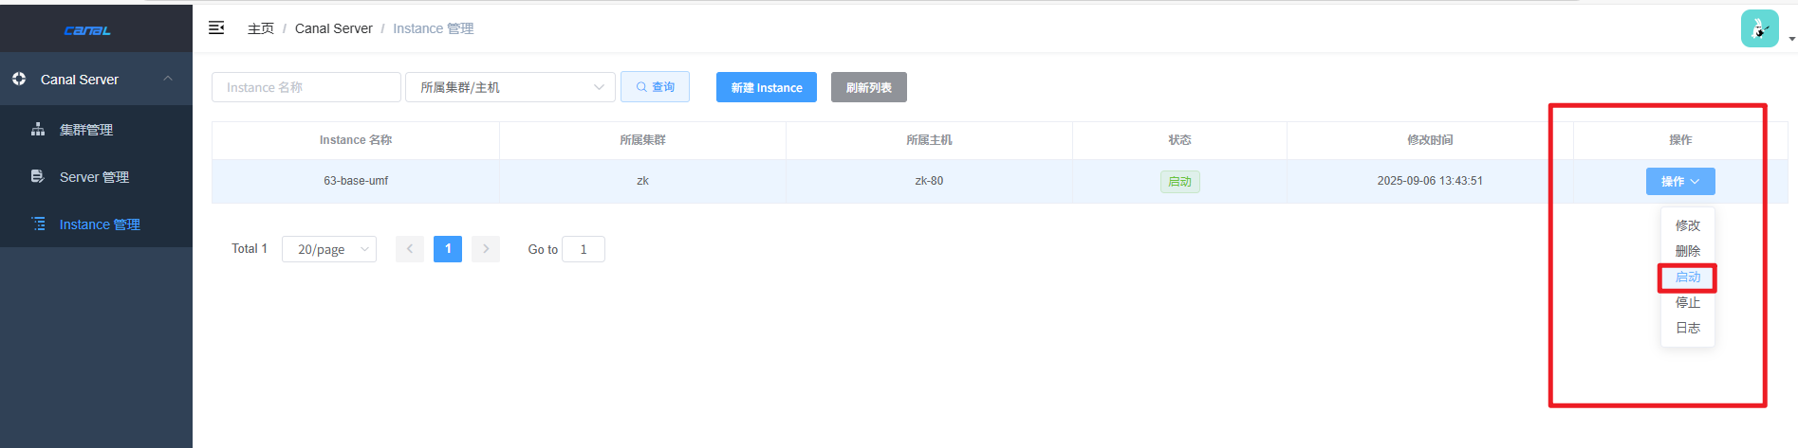Click the Instance 名称 column header

356,140
